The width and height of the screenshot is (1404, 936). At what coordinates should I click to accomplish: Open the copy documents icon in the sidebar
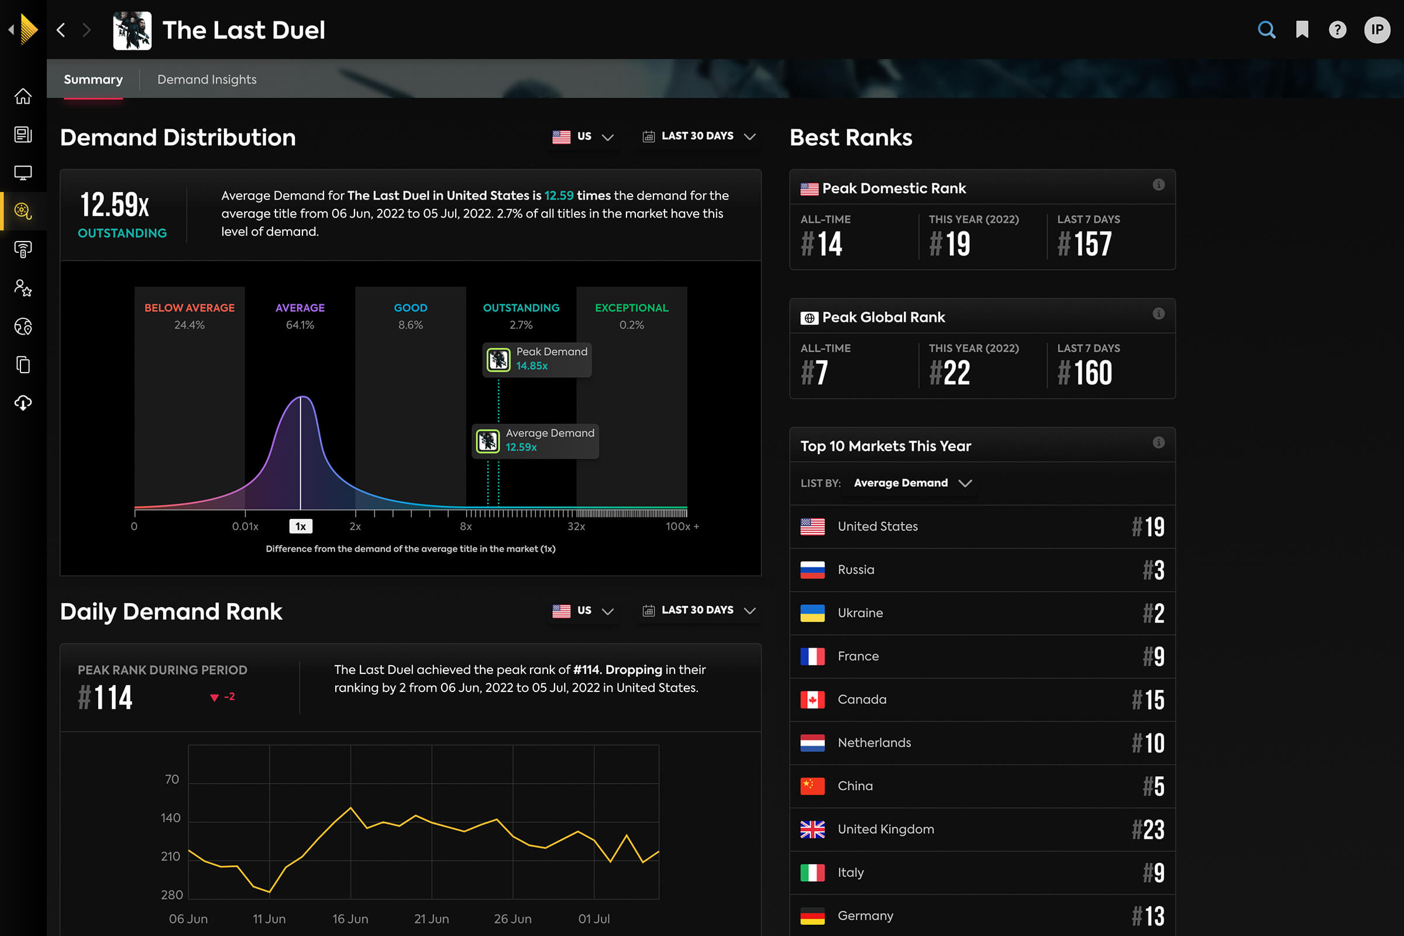[x=23, y=364]
